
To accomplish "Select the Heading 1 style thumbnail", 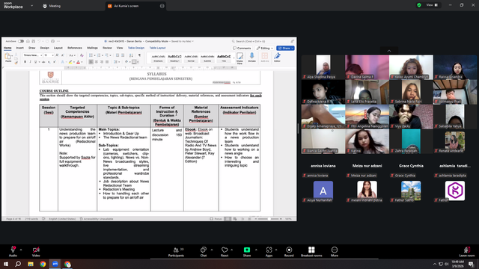I will 174,58.
